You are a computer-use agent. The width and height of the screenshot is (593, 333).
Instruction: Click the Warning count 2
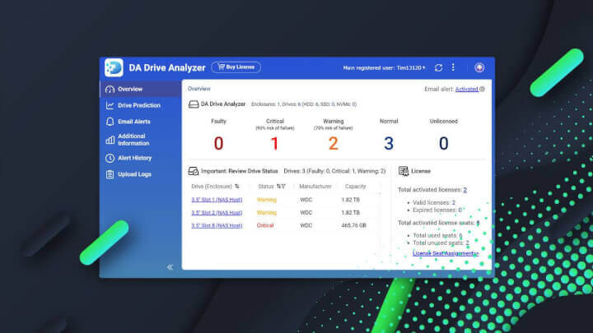(334, 143)
